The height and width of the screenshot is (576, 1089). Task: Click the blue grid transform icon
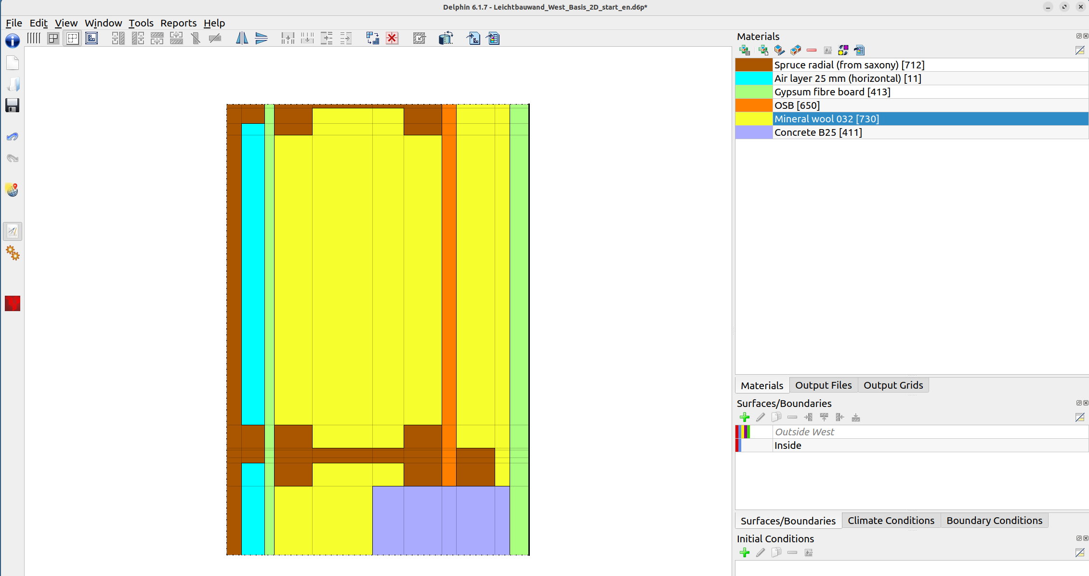pos(372,38)
